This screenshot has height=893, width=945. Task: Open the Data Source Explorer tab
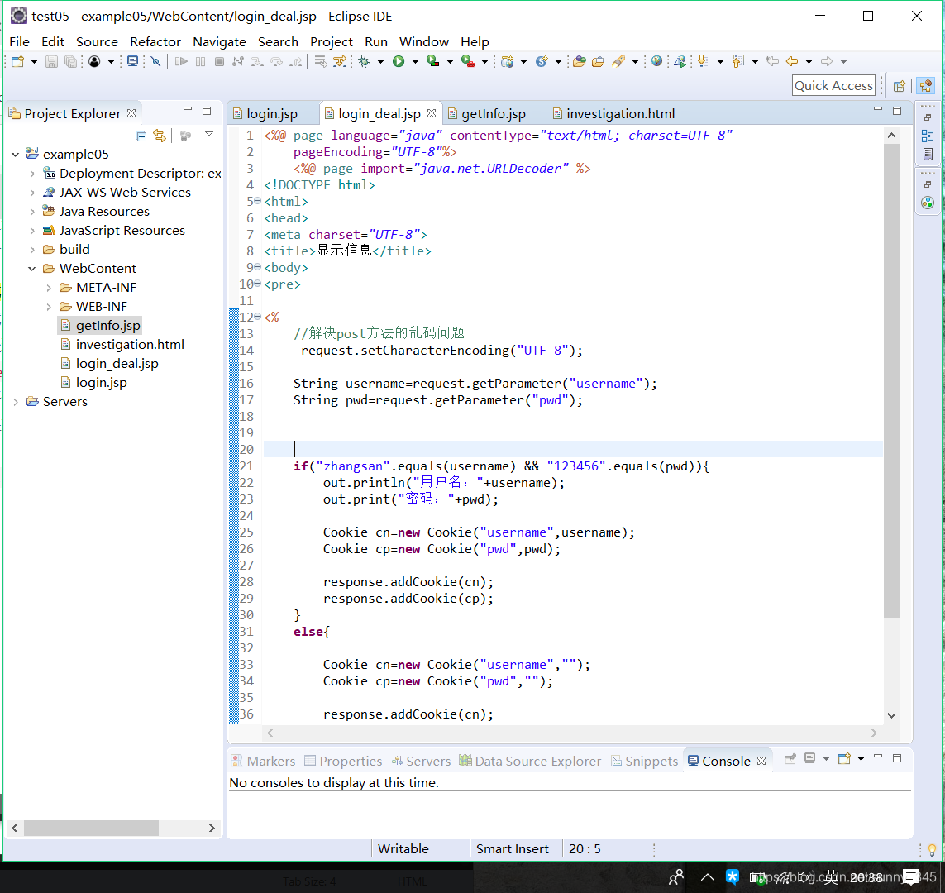[530, 761]
